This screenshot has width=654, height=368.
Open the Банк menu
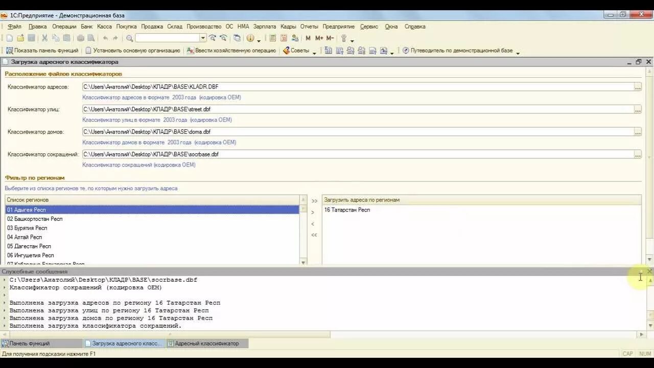(x=86, y=27)
